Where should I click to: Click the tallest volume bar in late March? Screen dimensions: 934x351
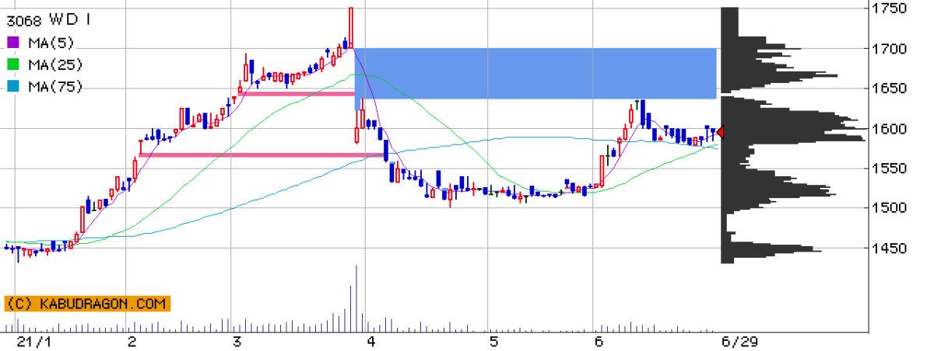[x=356, y=300]
